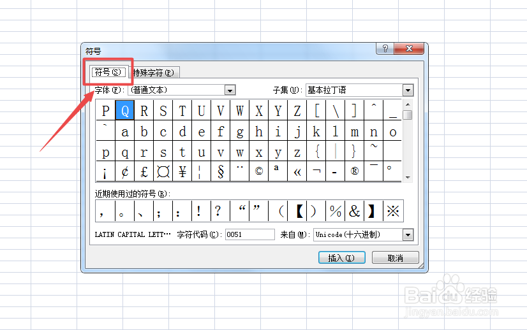Select the capital P symbol
This screenshot has height=330, width=527.
click(x=105, y=110)
